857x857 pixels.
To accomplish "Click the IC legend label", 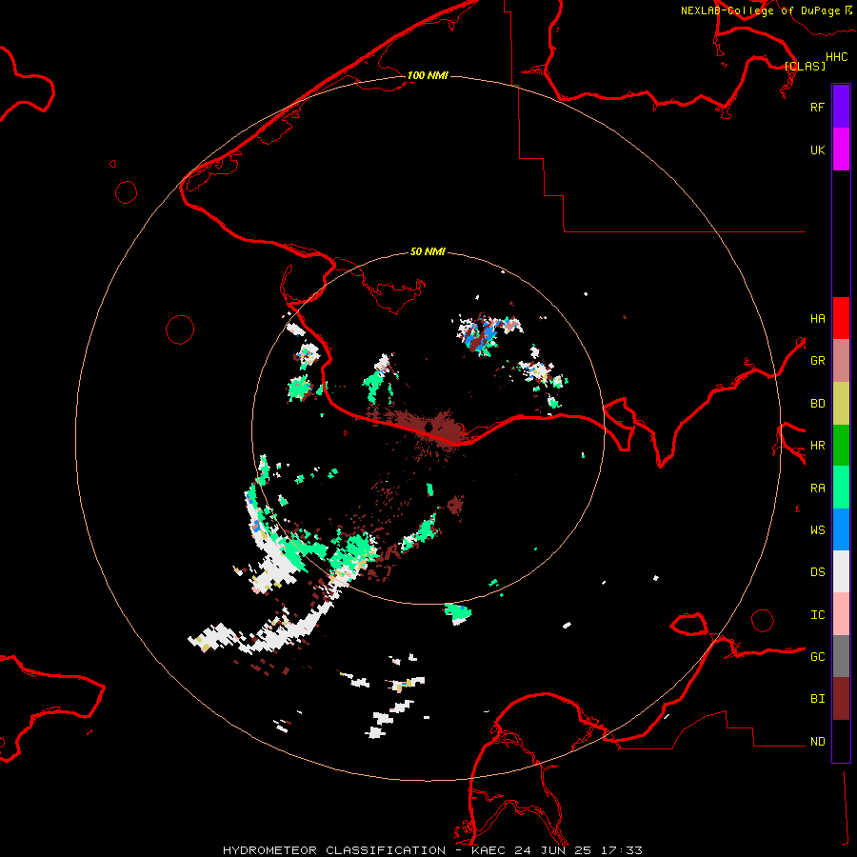I will (817, 614).
